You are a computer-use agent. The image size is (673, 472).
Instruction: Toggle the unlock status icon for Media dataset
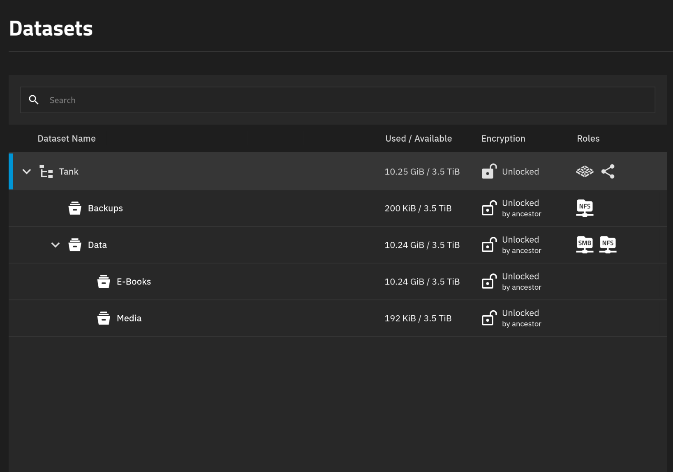488,318
